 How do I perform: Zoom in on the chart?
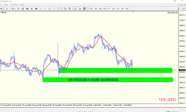pyautogui.click(x=70, y=9)
